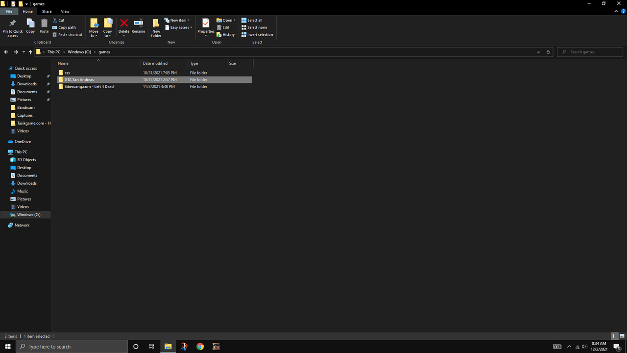Navigate back with the back arrow

click(x=6, y=52)
